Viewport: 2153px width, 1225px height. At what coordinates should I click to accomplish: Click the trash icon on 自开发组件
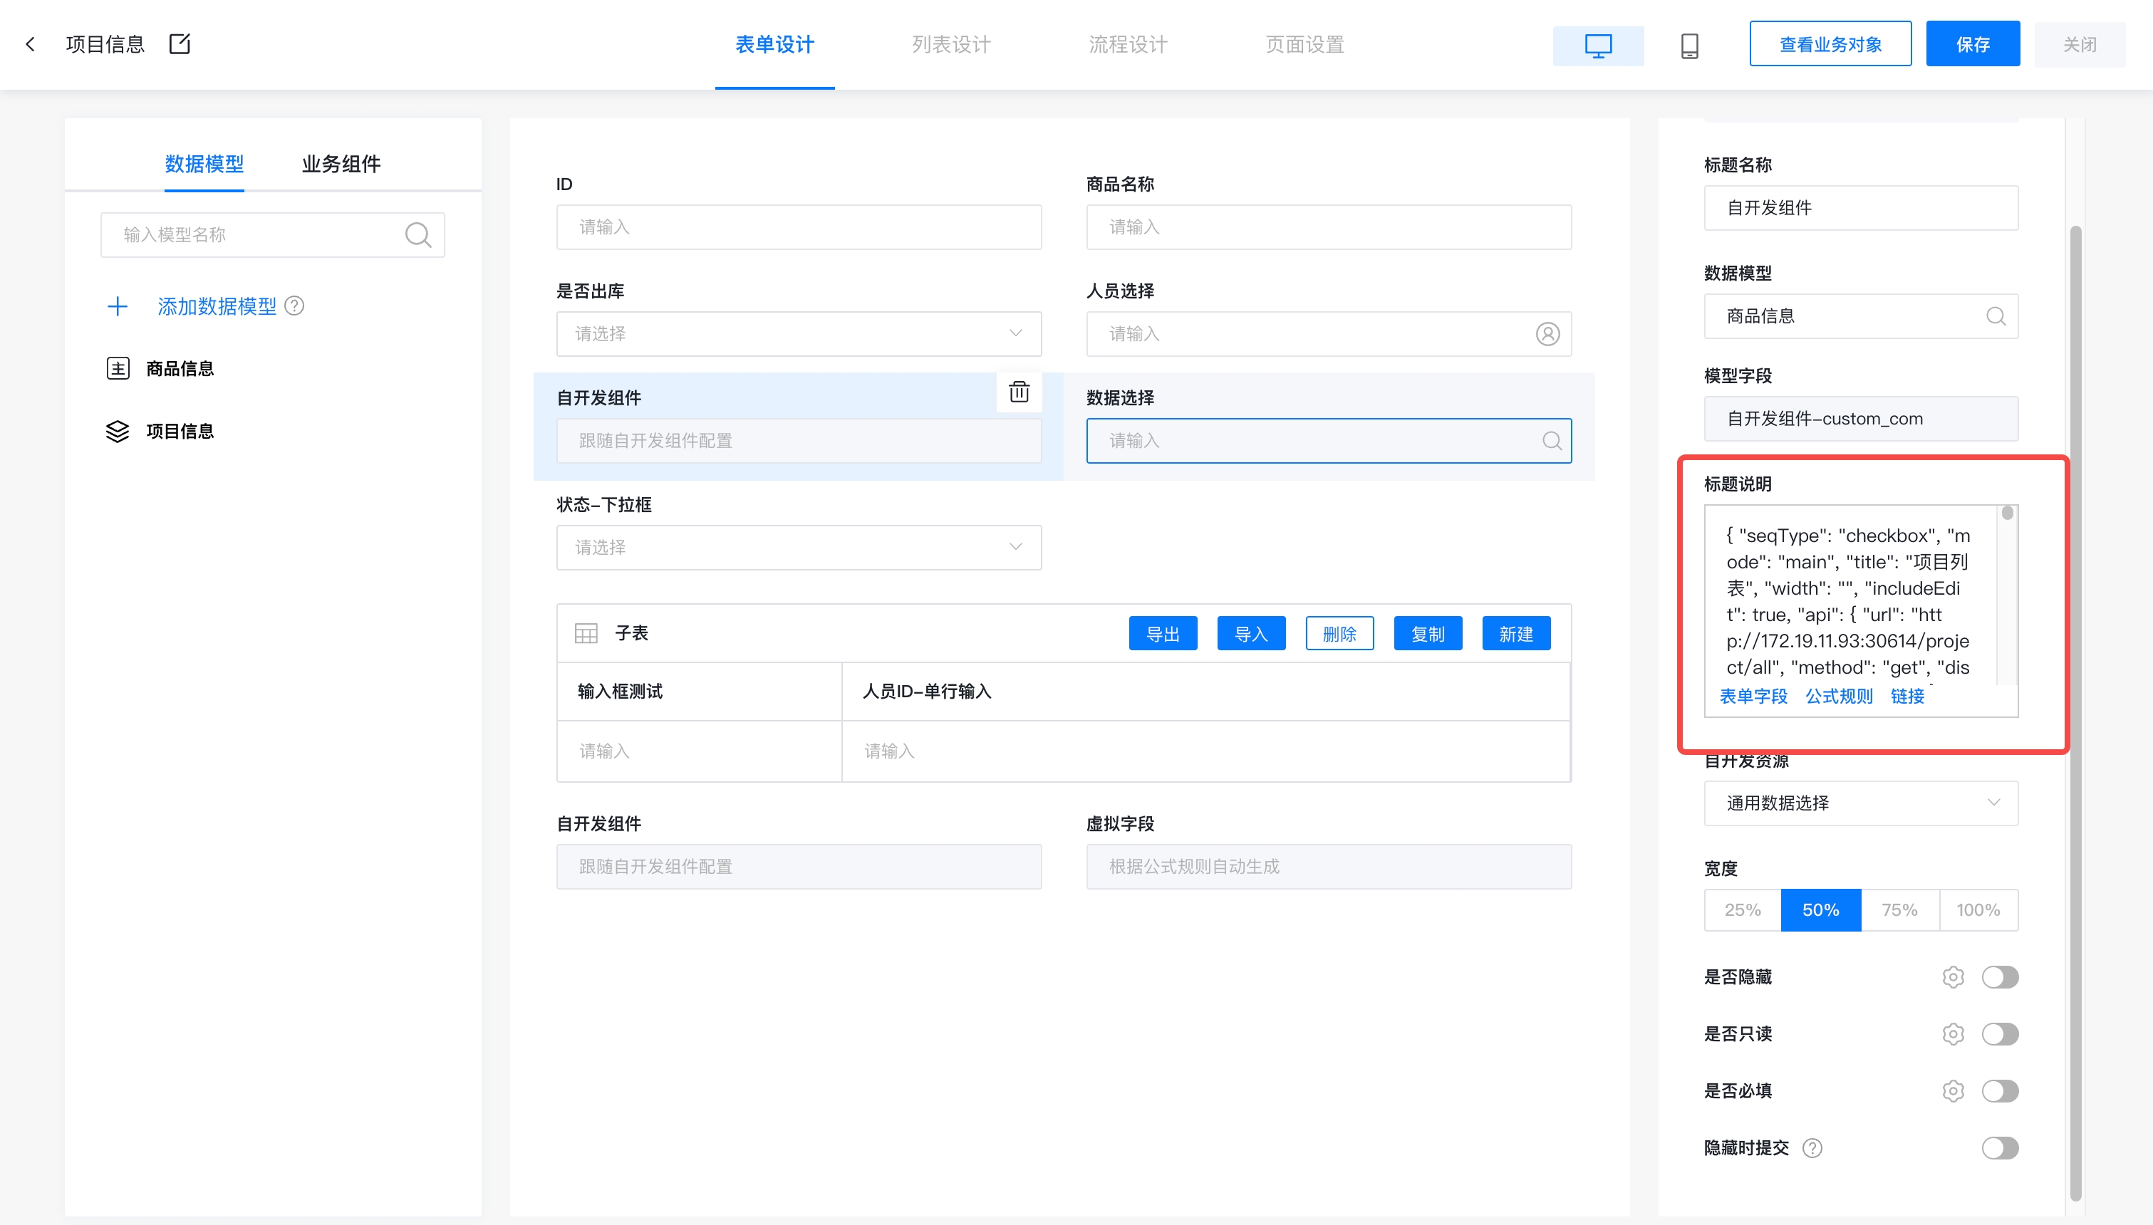(x=1018, y=392)
